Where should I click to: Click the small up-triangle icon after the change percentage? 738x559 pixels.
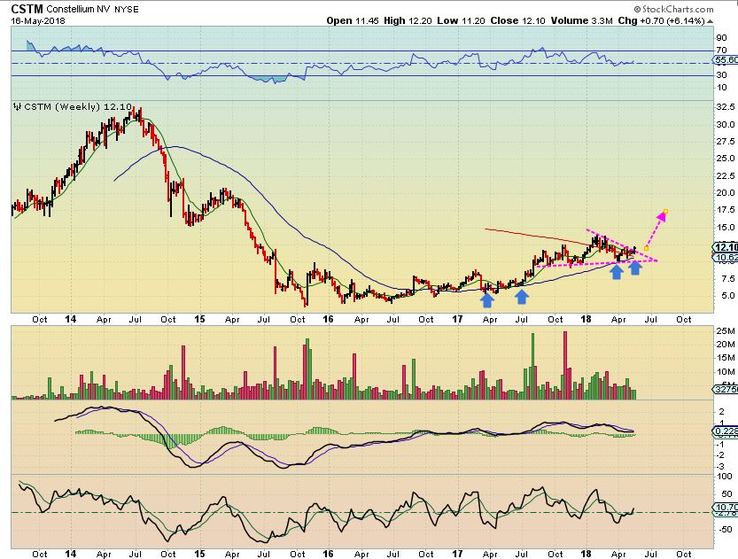pos(710,21)
